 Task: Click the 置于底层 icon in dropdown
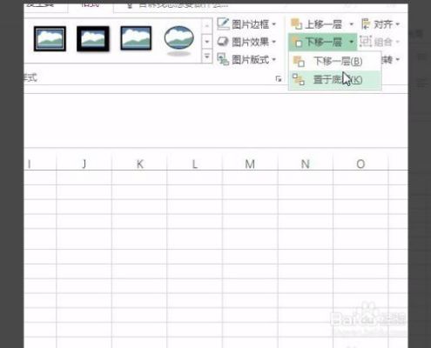coord(299,79)
